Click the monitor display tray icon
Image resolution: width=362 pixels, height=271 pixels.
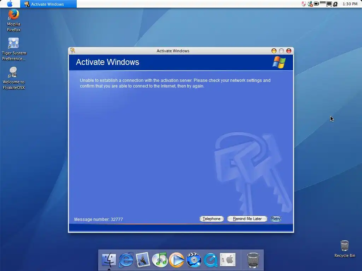[x=329, y=4]
